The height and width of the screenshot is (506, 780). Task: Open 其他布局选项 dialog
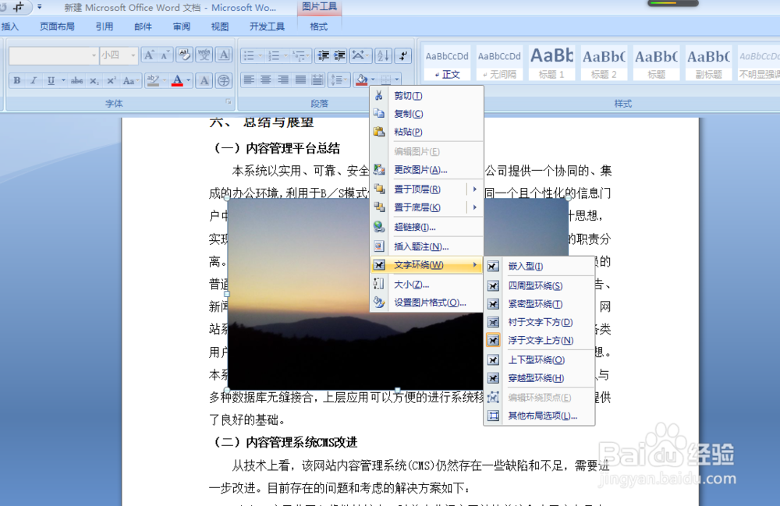coord(539,416)
